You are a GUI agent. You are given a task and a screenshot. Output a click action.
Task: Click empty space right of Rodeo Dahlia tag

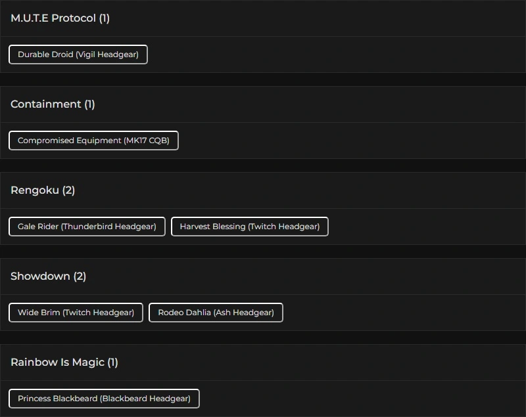[401, 313]
